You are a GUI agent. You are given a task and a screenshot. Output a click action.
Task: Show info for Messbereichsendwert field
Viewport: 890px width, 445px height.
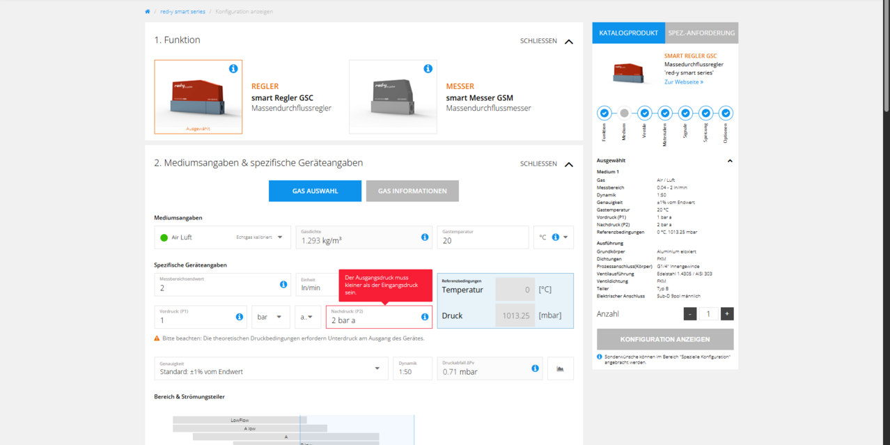point(283,284)
